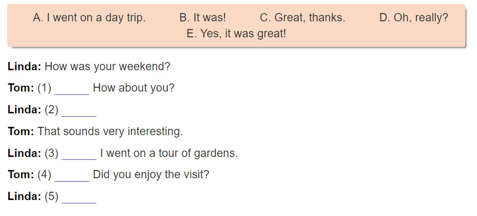477x216 pixels.
Task: Select option D 'Oh, really?'
Action: (x=413, y=18)
